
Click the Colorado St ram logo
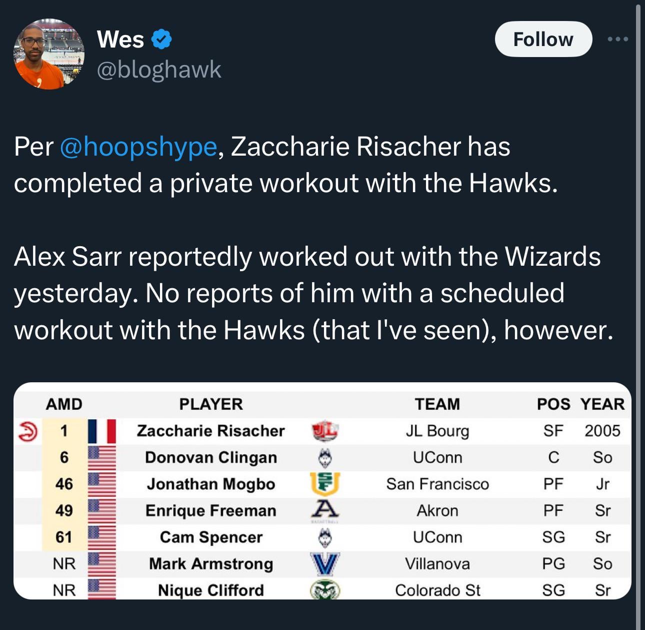click(x=325, y=590)
